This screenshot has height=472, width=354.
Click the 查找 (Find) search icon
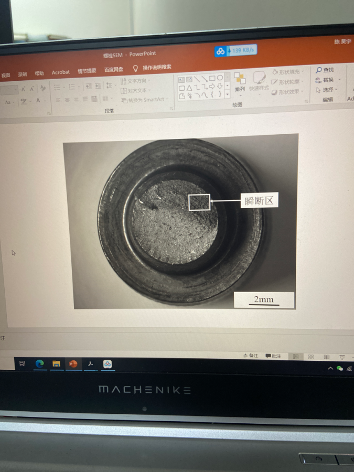point(318,70)
